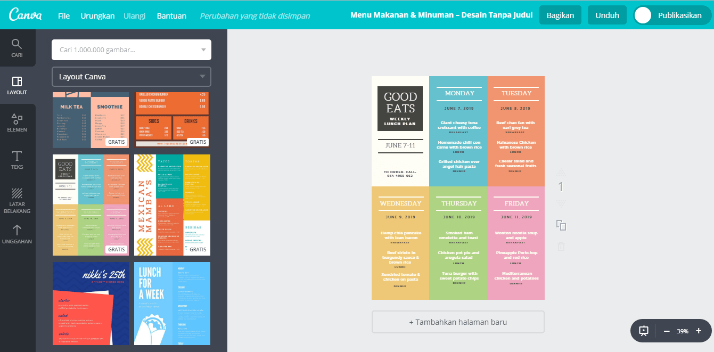Click the Unduh download button

607,15
